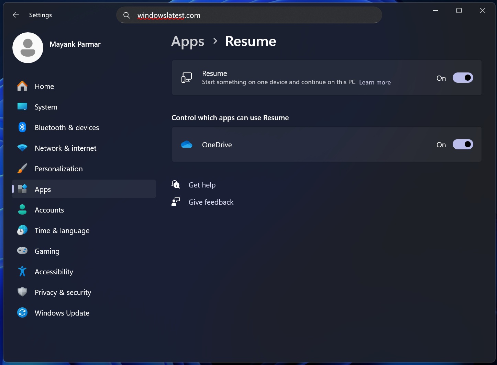Click the Accessibility icon in the sidebar
This screenshot has width=497, height=365.
[x=22, y=272]
